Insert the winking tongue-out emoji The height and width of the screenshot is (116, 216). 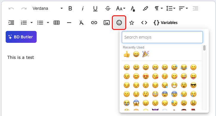click(x=184, y=76)
